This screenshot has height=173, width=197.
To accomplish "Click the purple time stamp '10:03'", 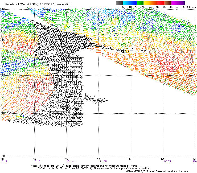I will tap(167, 162).
